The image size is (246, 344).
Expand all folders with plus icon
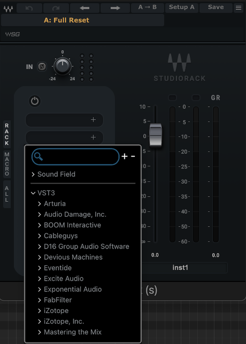point(125,156)
